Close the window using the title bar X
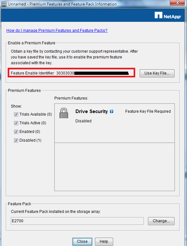This screenshot has width=187, height=246. point(177,3)
